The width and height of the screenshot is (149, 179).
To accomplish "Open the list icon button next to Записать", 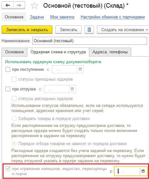I will [89, 30].
